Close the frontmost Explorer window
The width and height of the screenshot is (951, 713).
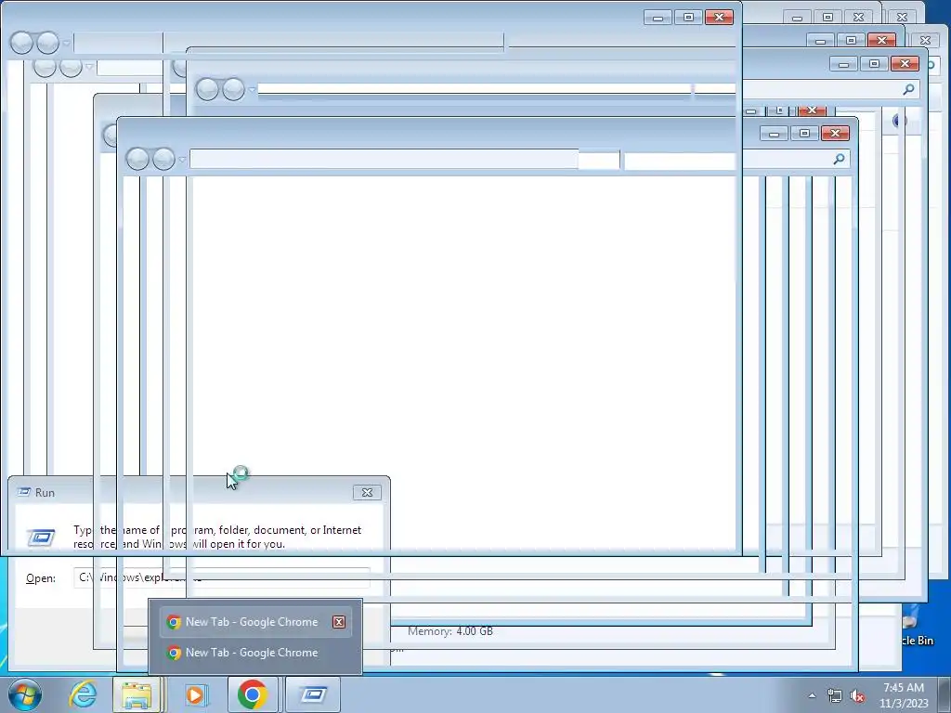click(835, 134)
